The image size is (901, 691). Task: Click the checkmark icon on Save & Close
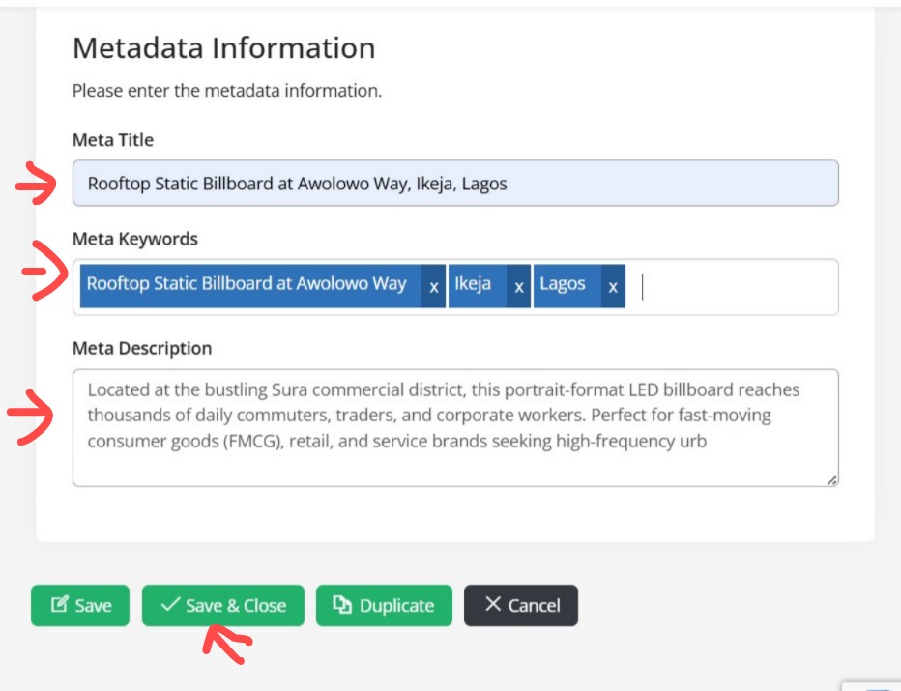(170, 605)
